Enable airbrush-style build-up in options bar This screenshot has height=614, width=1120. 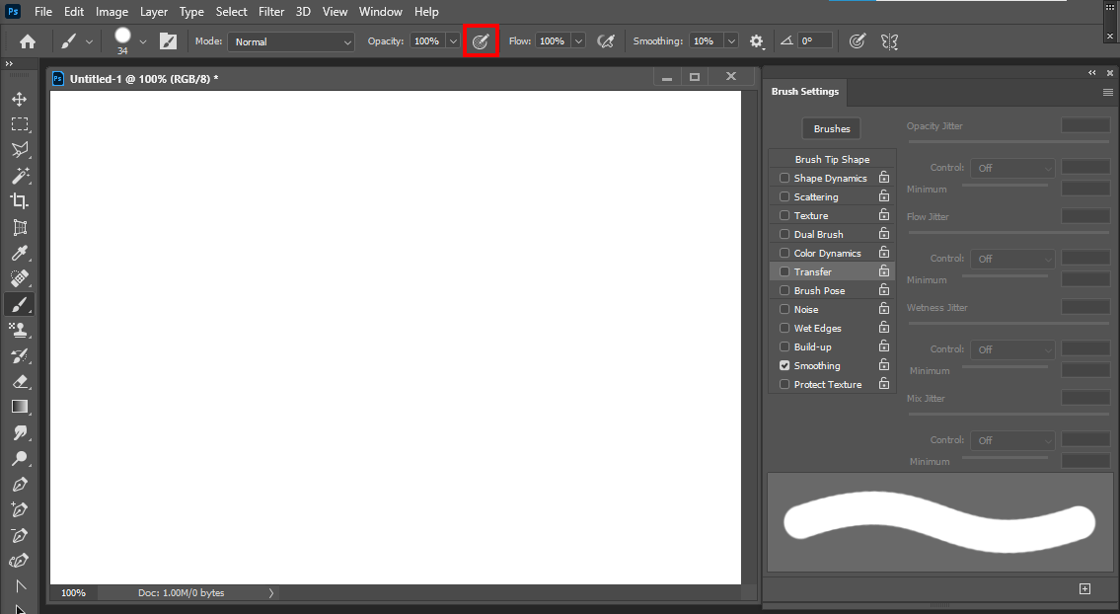(x=481, y=40)
